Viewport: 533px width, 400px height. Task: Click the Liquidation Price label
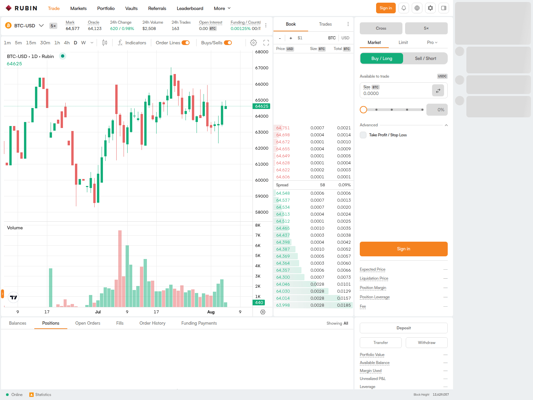pyautogui.click(x=374, y=278)
